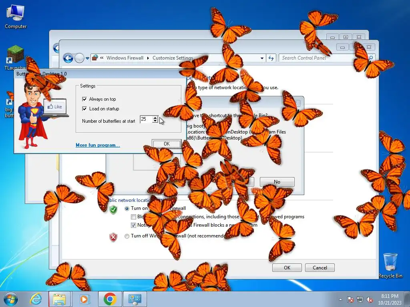Decrease number of butterflies at start
Screen dimensions: 410x307
(155, 121)
